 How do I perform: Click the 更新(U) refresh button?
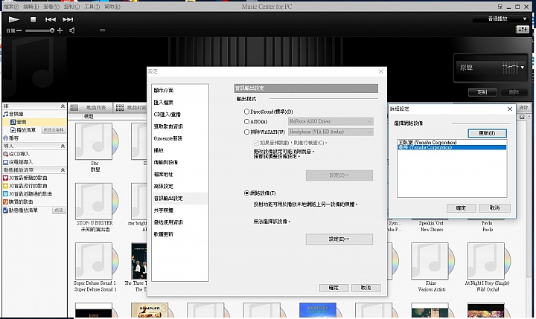click(x=487, y=133)
